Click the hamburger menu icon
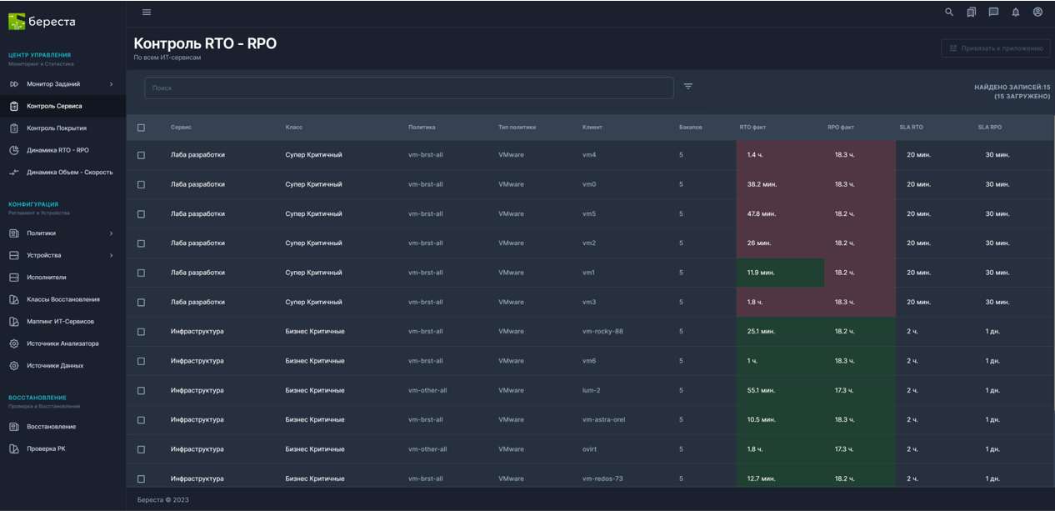Screen dimensions: 1055x511 (x=147, y=13)
